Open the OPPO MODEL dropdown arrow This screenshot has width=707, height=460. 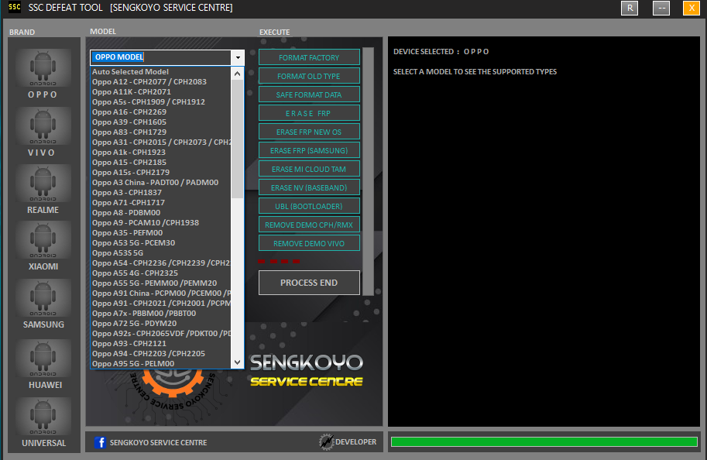(x=238, y=57)
